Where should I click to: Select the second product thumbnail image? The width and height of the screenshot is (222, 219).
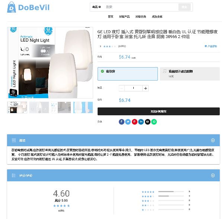point(39,107)
